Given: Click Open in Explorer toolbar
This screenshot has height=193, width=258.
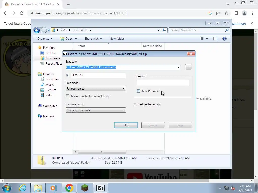Looking at the screenshot, I should (x=67, y=39).
